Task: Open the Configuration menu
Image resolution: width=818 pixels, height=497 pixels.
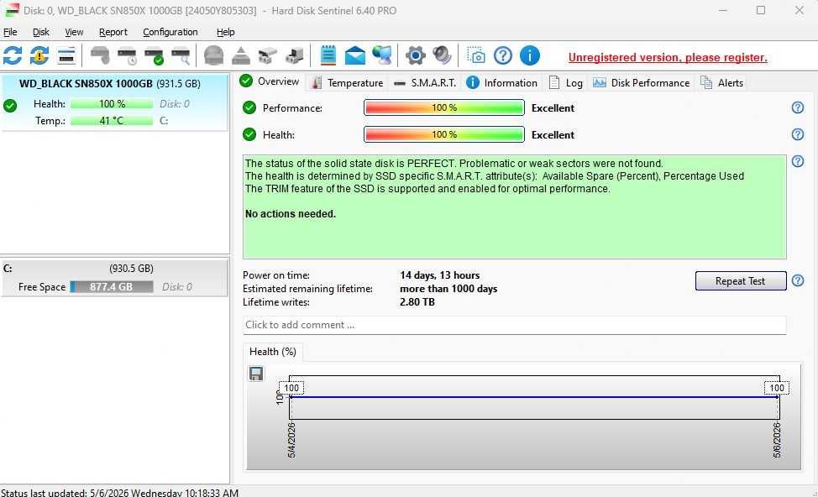Action: (x=170, y=32)
